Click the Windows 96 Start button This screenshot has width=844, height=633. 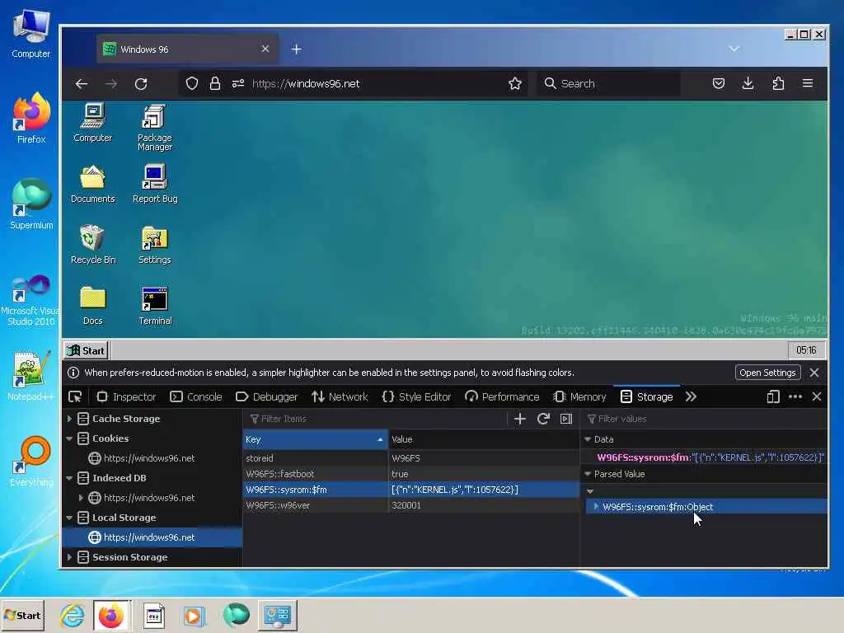86,350
